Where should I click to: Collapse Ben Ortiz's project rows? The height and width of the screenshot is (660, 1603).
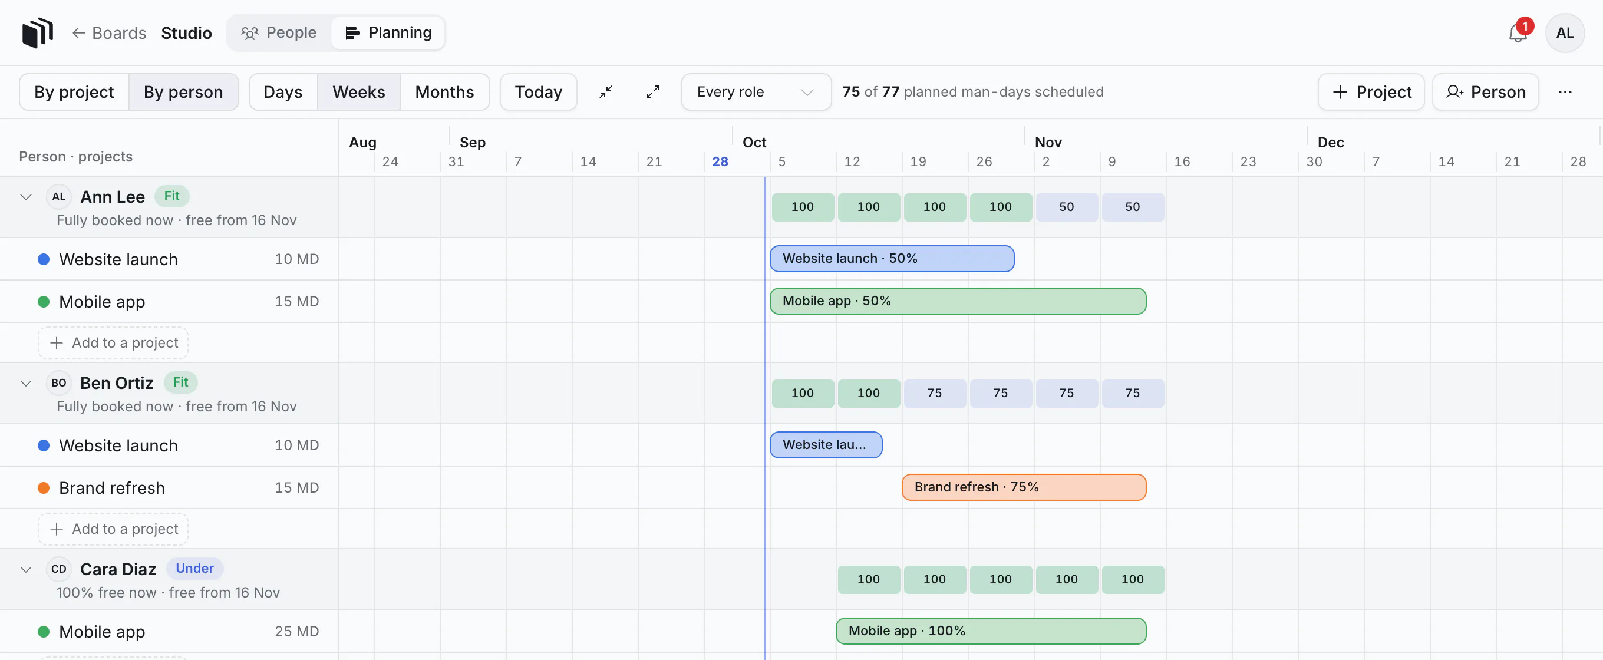[26, 383]
